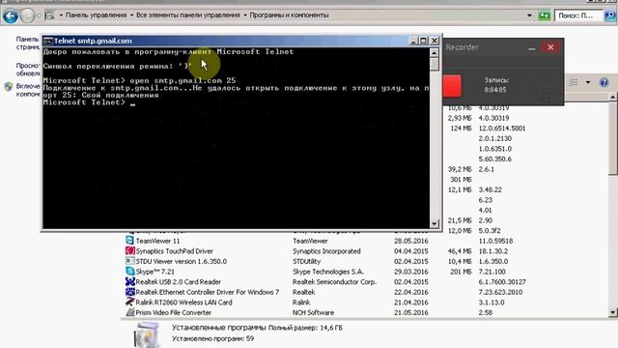Click the shield icon beside Windows components link
Image resolution: width=618 pixels, height=348 pixels.
pos(9,87)
